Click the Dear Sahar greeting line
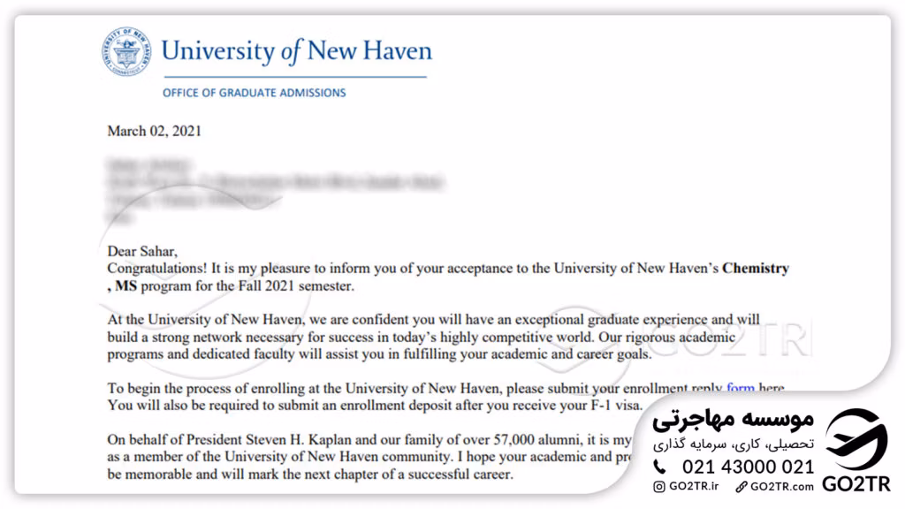The height and width of the screenshot is (509, 905). [x=142, y=251]
